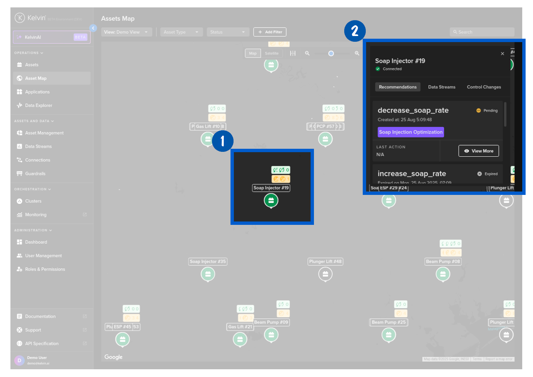The height and width of the screenshot is (377, 533).
Task: Click the View More button
Action: click(x=478, y=151)
